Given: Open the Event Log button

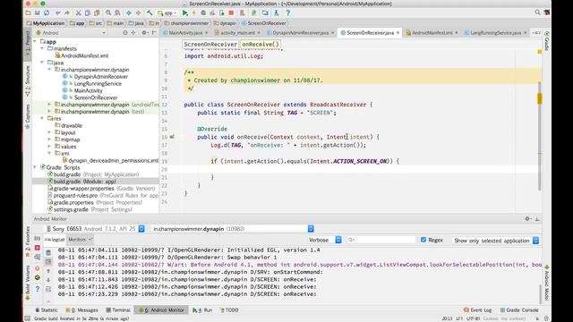Looking at the screenshot, I should (477, 310).
